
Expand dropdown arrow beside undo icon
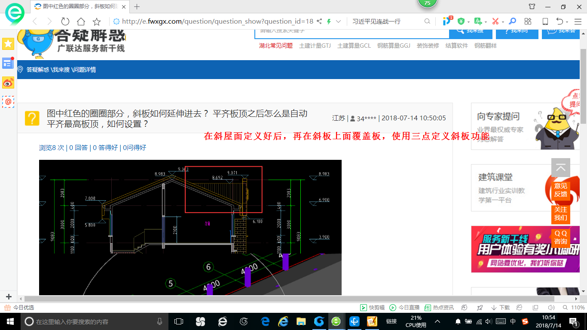point(567,21)
